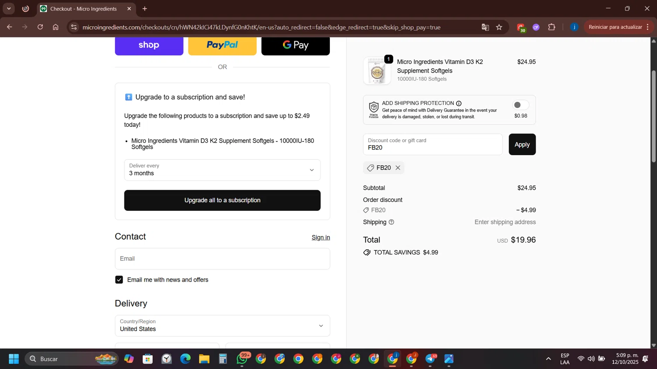
Task: Click the Total $19.96 amount
Action: pos(523,240)
